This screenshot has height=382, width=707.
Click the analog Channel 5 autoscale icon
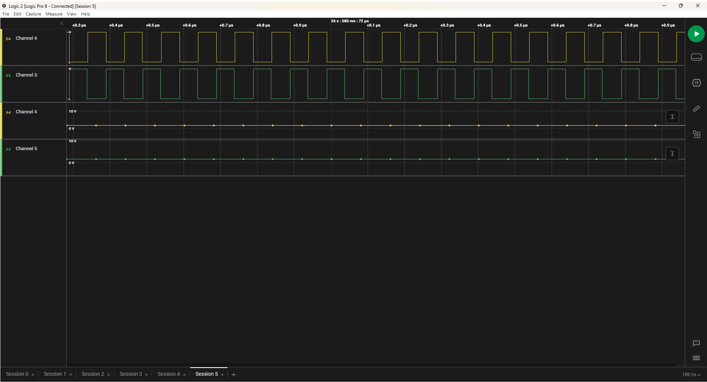point(672,153)
